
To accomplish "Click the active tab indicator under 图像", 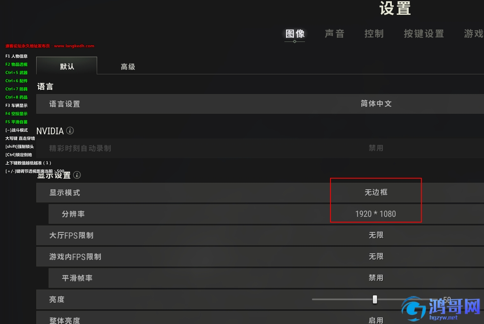I will pyautogui.click(x=295, y=41).
